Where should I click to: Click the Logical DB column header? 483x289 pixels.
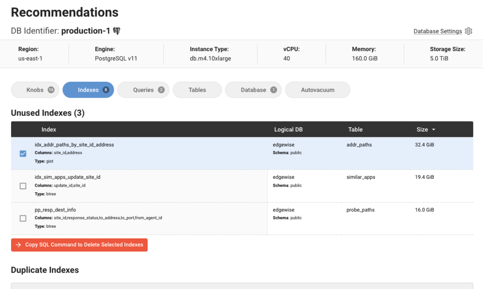coord(288,130)
